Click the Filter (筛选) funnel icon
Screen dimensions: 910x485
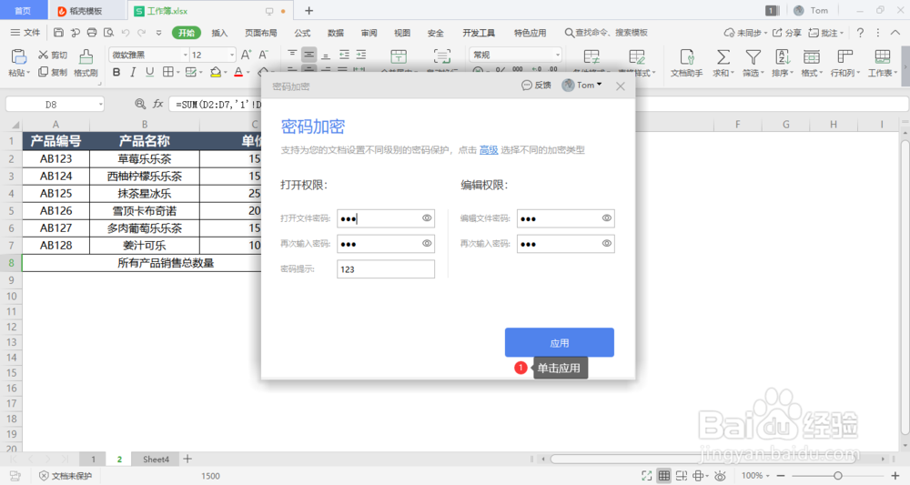[x=753, y=56]
